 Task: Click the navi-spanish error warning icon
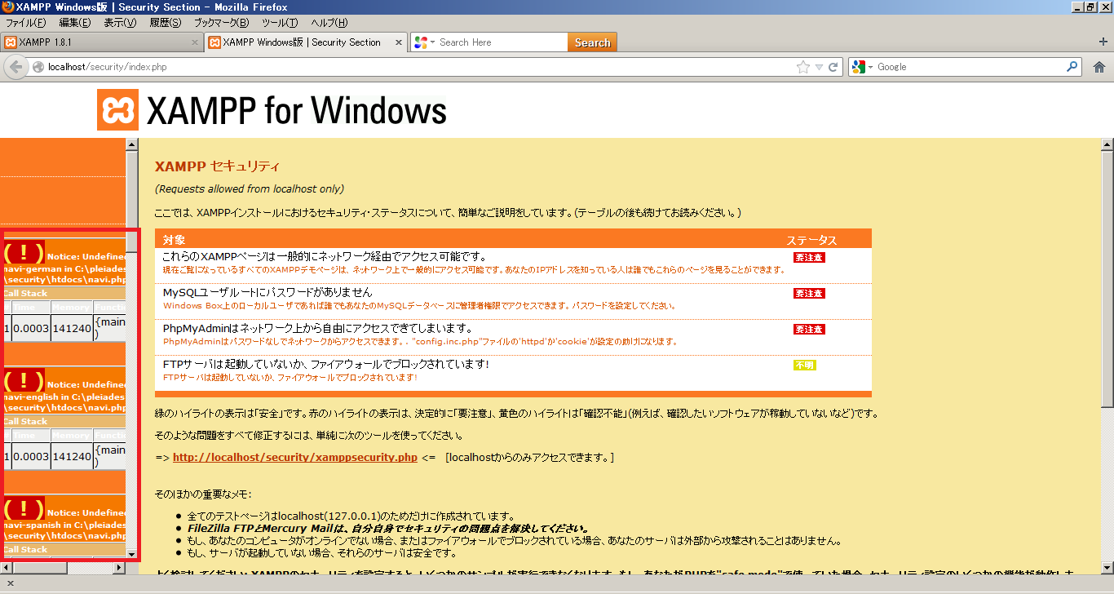24,509
